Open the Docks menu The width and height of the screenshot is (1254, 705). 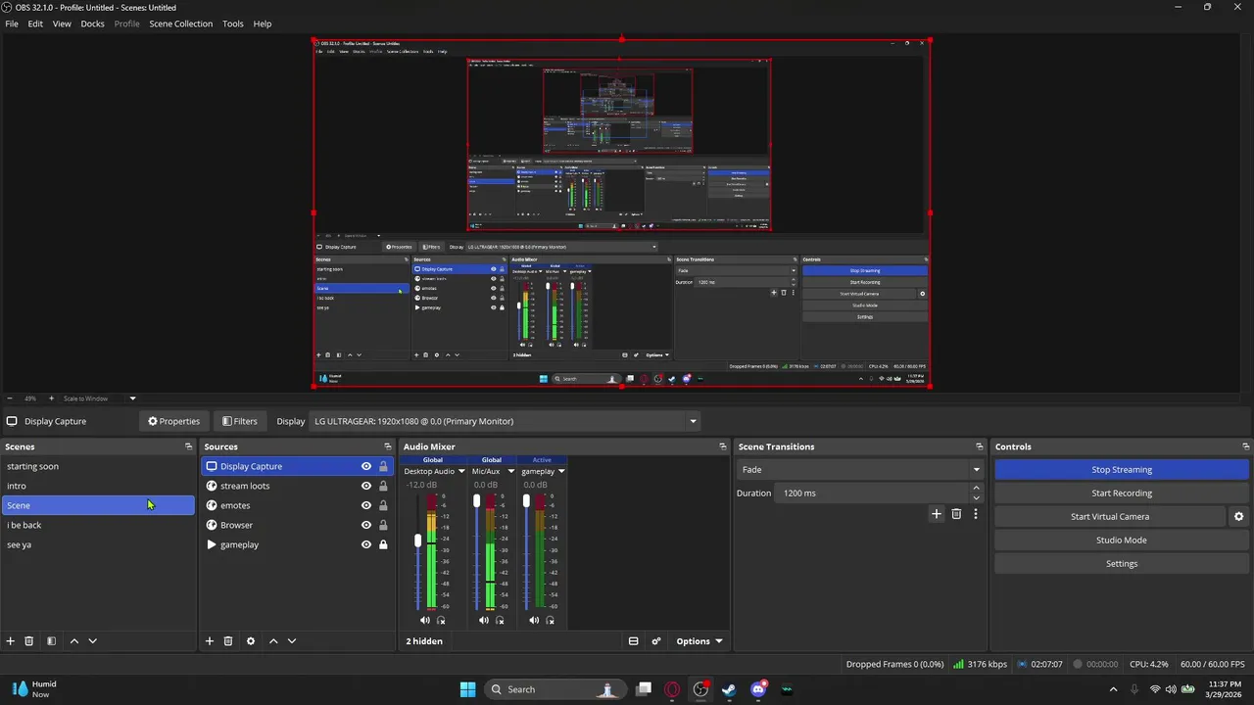[92, 23]
